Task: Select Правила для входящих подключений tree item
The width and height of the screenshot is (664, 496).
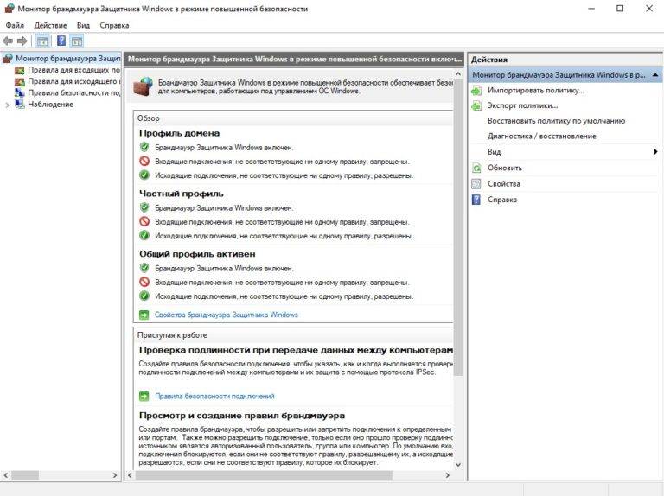Action: [74, 70]
